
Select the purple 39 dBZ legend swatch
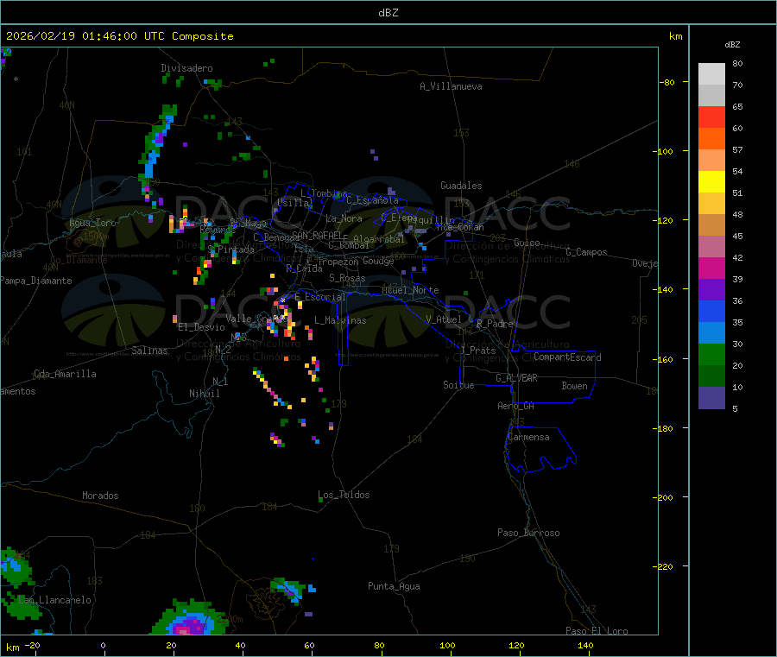click(x=711, y=290)
